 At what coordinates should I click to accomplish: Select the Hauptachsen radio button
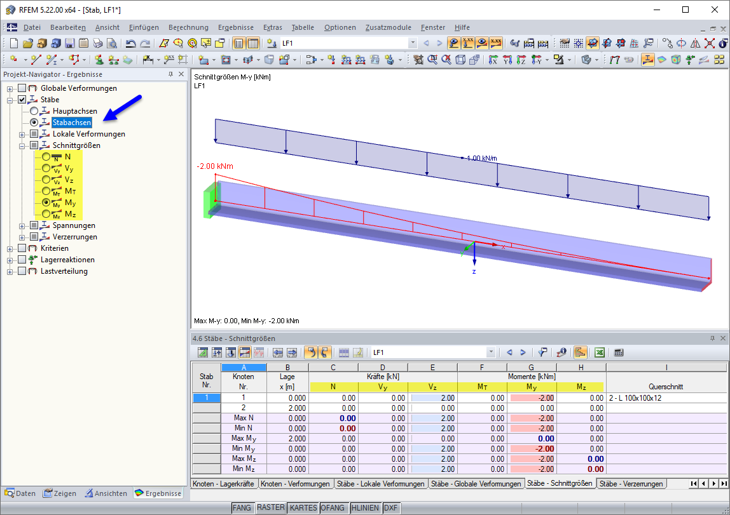click(34, 111)
